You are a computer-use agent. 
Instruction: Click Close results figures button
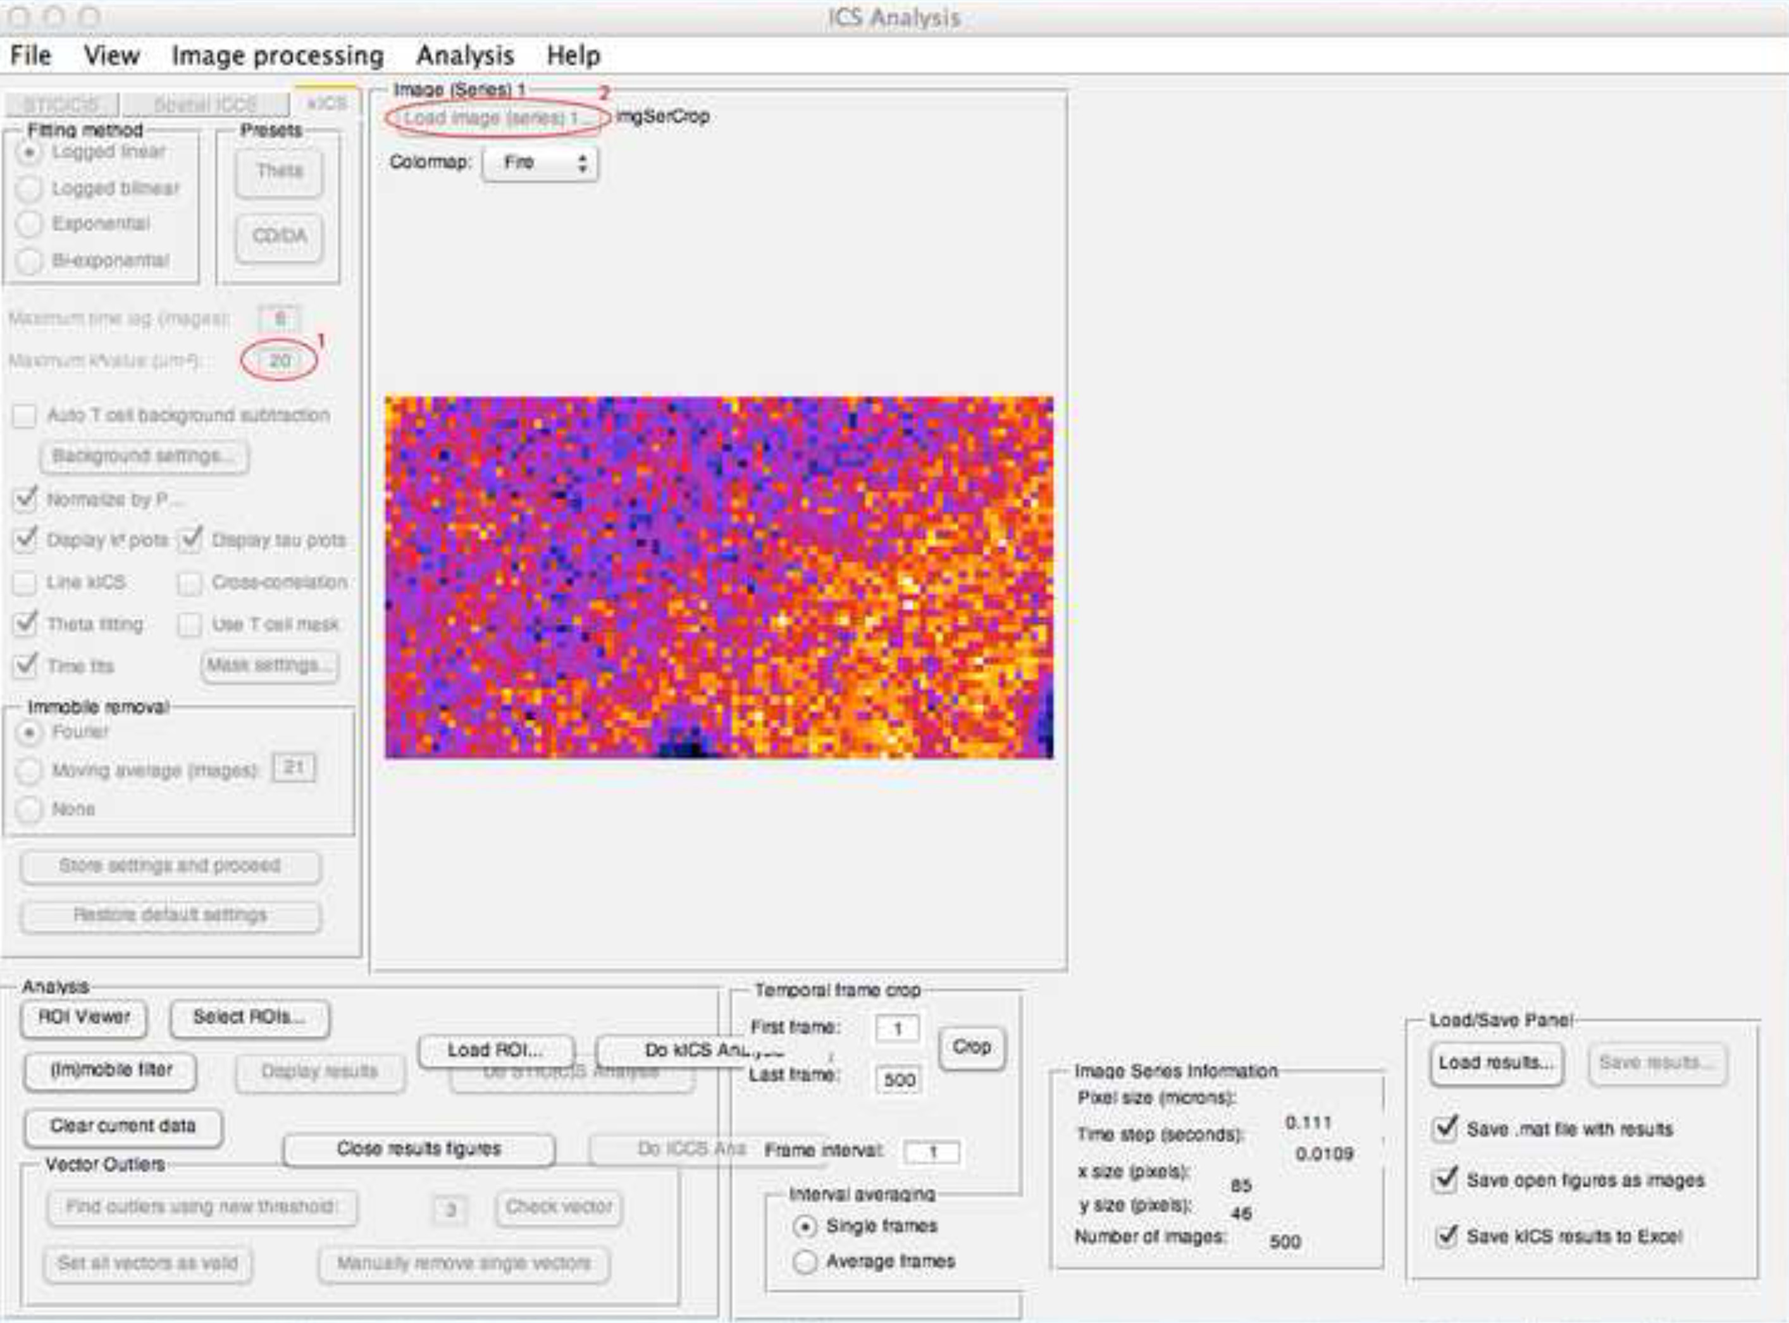tap(419, 1149)
